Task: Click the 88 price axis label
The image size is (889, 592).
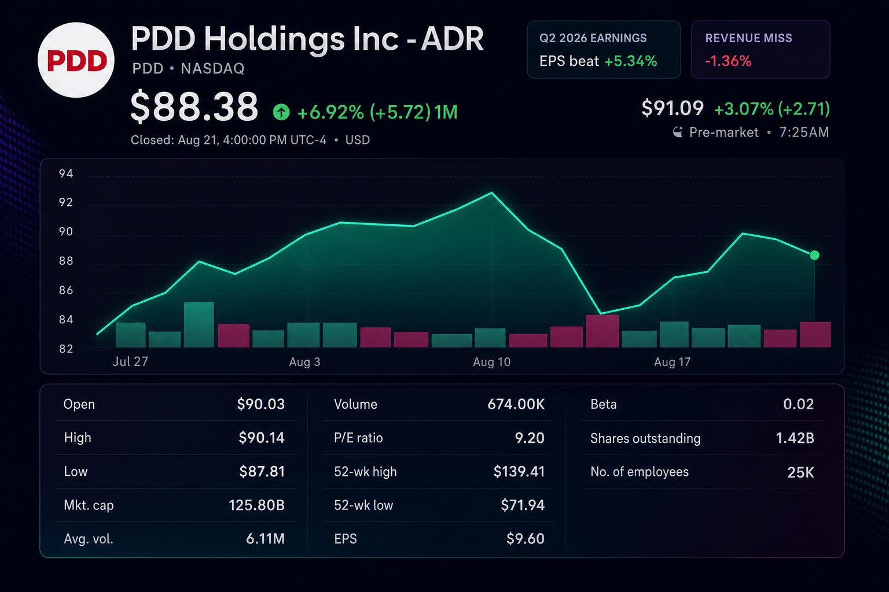Action: coord(66,261)
